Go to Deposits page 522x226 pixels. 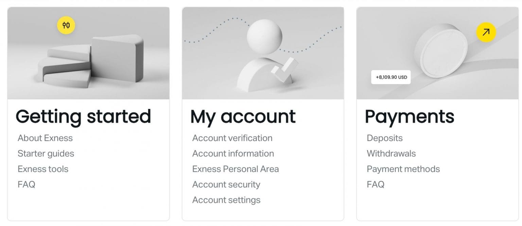384,138
